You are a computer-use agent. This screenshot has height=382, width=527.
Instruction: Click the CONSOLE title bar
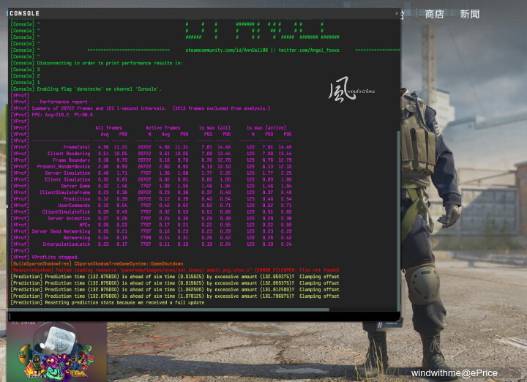(203, 13)
